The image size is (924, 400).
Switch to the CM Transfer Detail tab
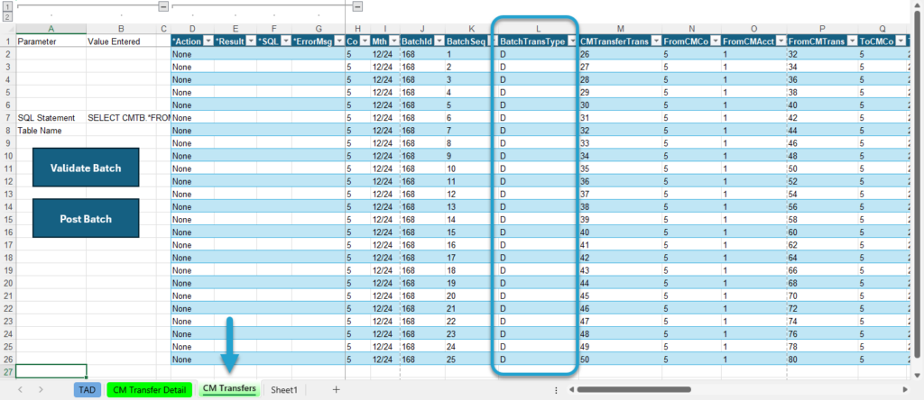pyautogui.click(x=150, y=389)
